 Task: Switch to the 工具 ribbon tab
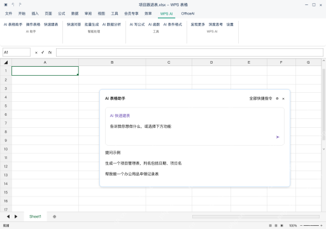pos(115,13)
